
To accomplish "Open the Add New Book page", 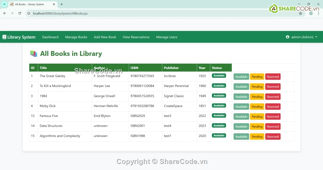I will (105, 37).
